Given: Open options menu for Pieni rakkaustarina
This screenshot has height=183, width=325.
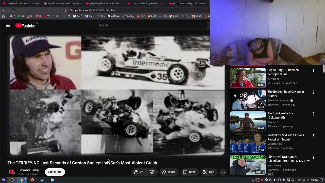Looking at the screenshot, I should coord(314,114).
